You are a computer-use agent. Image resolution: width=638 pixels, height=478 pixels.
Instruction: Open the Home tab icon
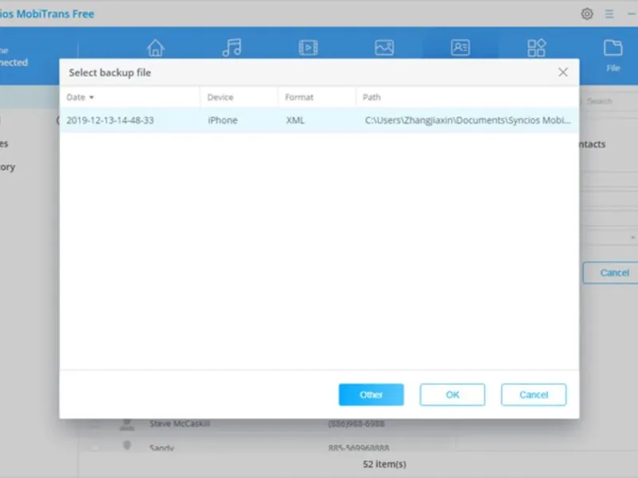(156, 48)
